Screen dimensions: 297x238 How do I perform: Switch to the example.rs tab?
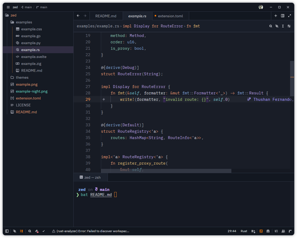pos(137,16)
